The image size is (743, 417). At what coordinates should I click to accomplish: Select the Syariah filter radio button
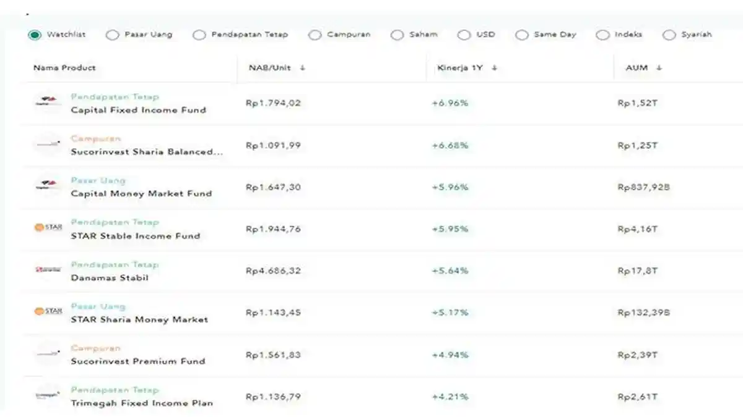(669, 35)
